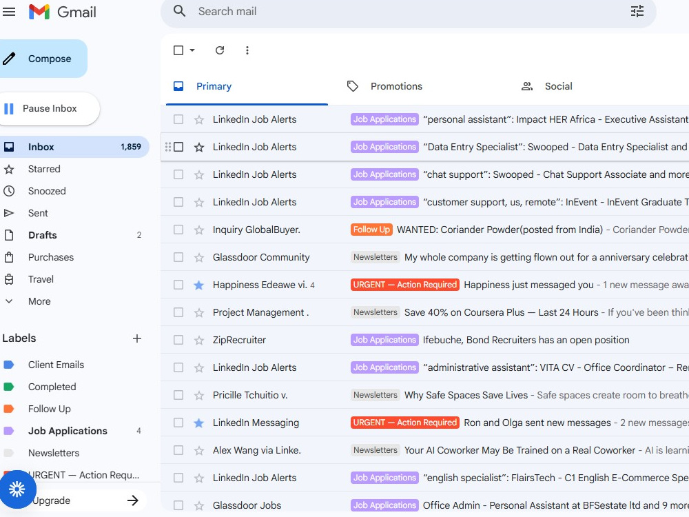
Task: Click the Pause Inbox button
Action: [48, 108]
